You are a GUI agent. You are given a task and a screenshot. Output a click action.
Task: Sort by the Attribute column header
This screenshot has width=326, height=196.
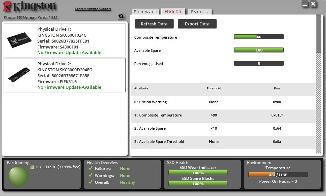click(x=141, y=88)
